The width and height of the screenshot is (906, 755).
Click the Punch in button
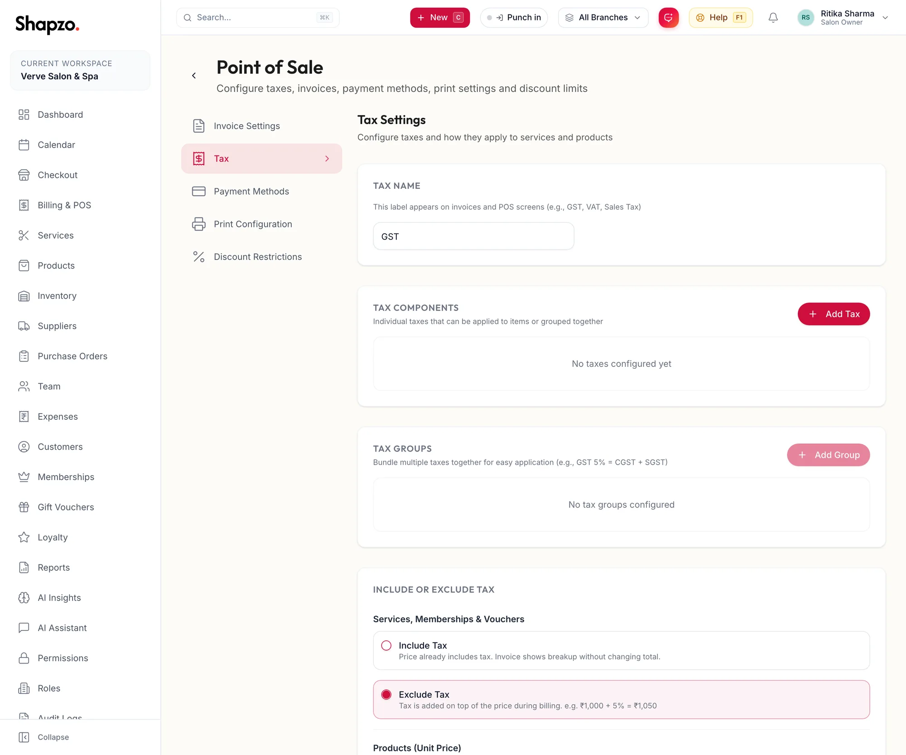click(x=514, y=18)
